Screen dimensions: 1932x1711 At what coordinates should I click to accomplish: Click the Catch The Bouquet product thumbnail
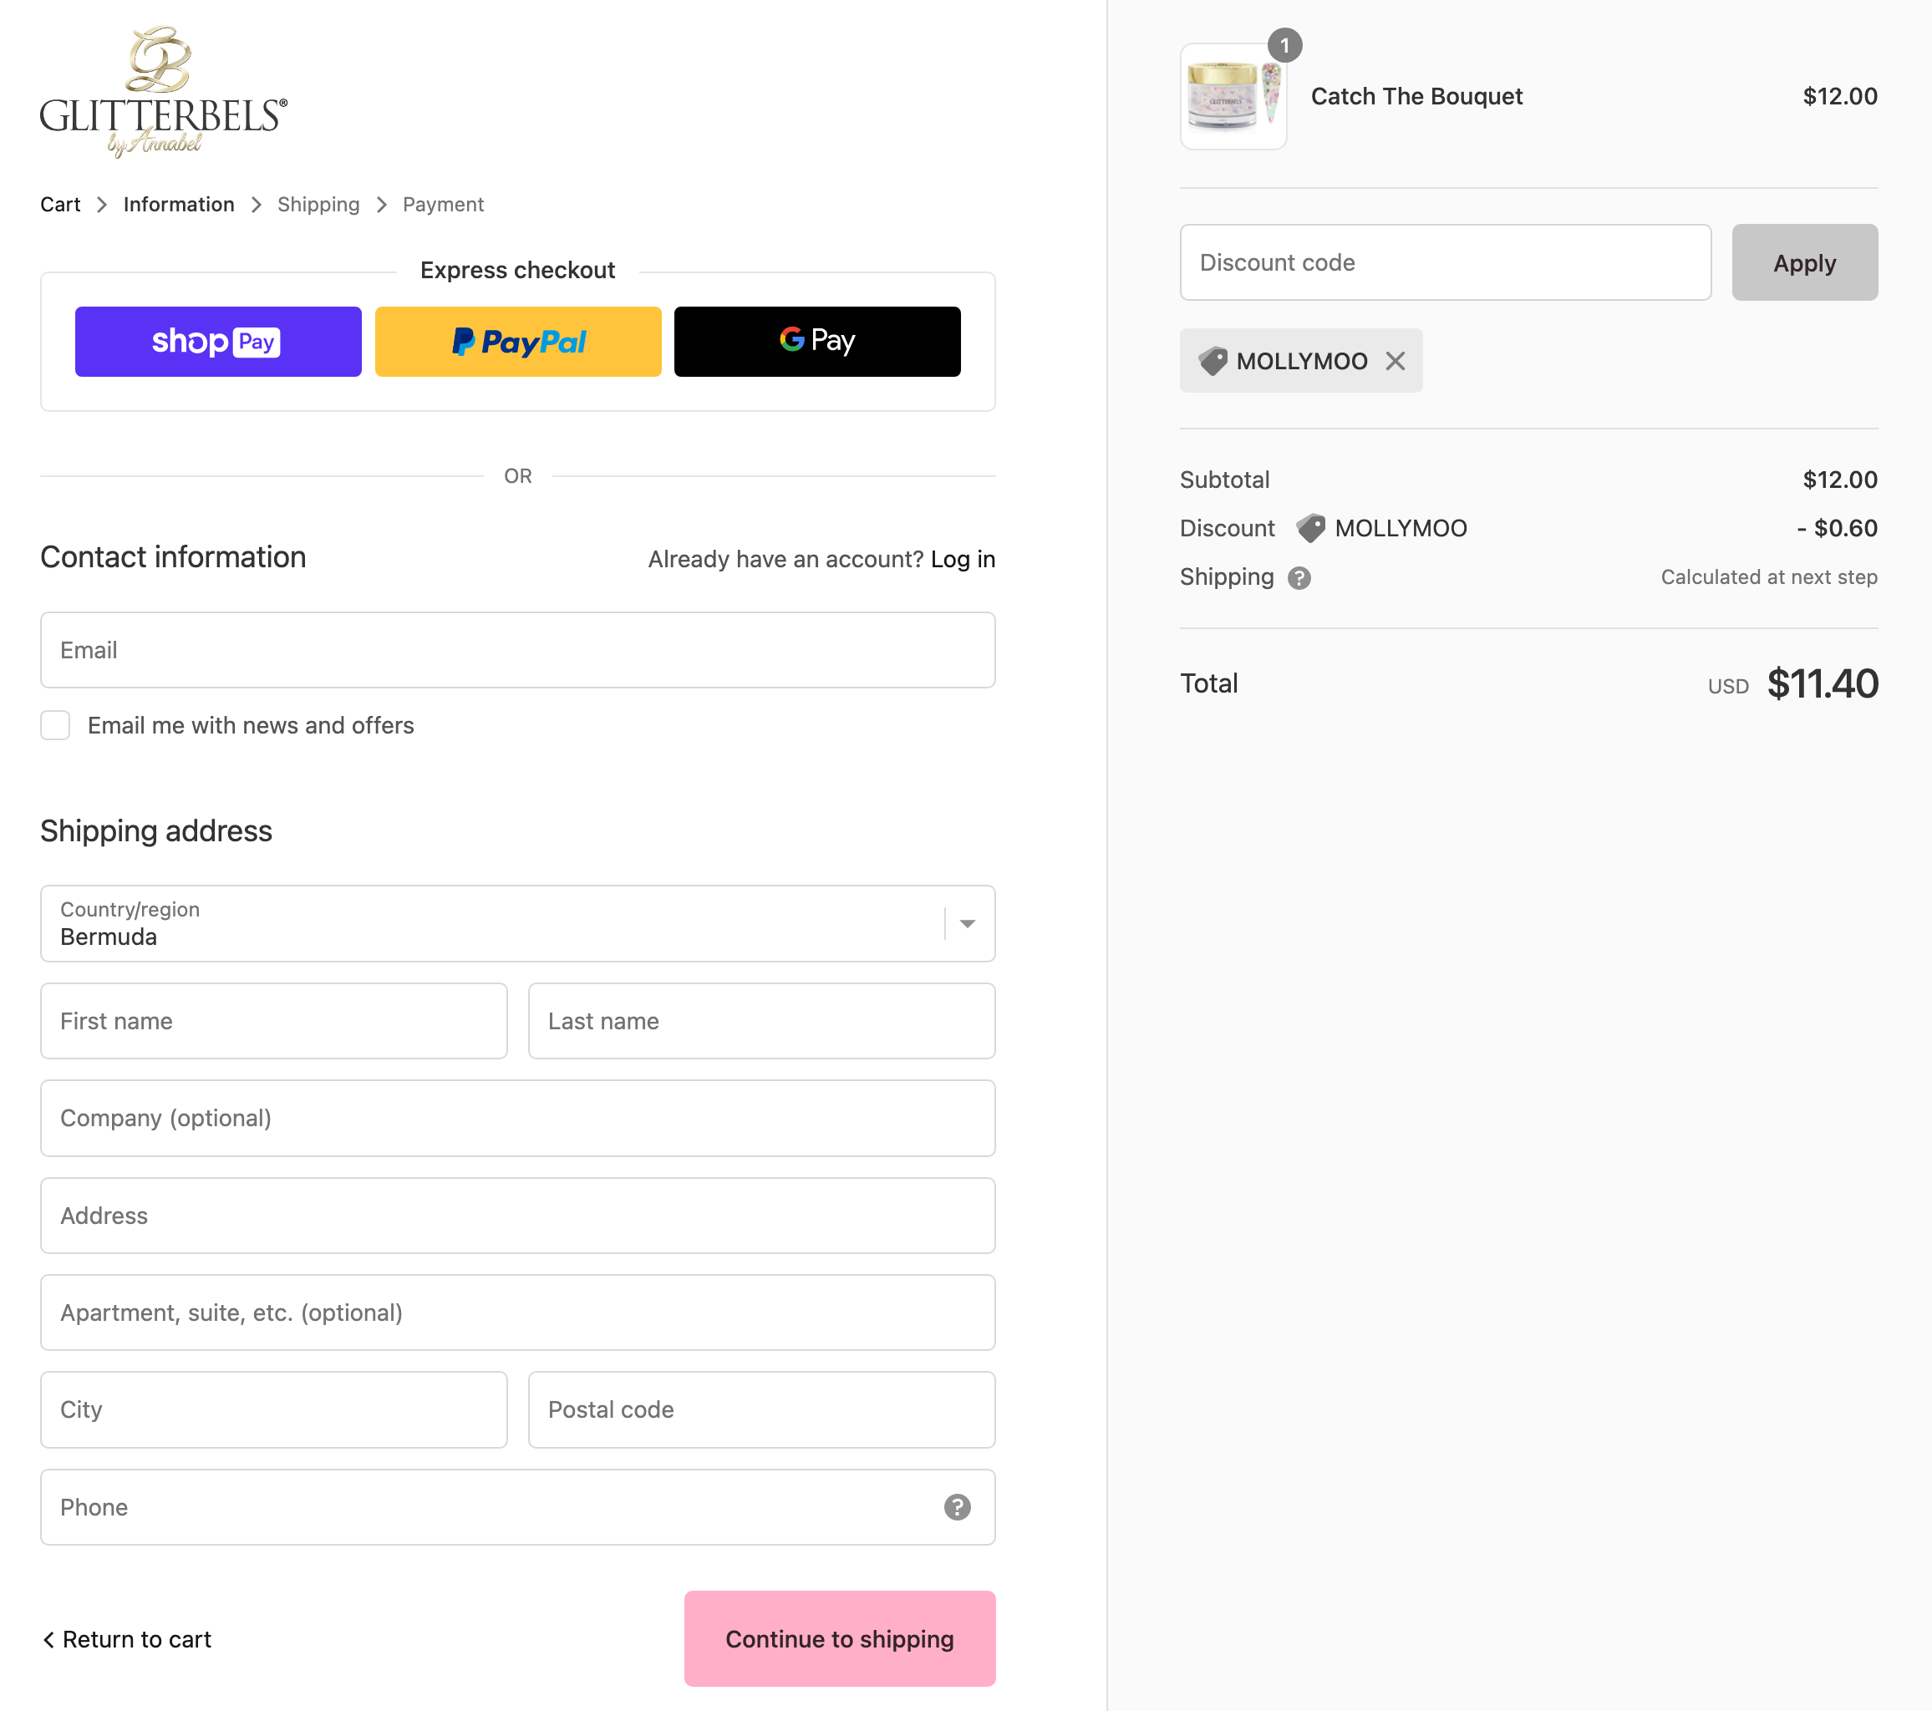1233,96
